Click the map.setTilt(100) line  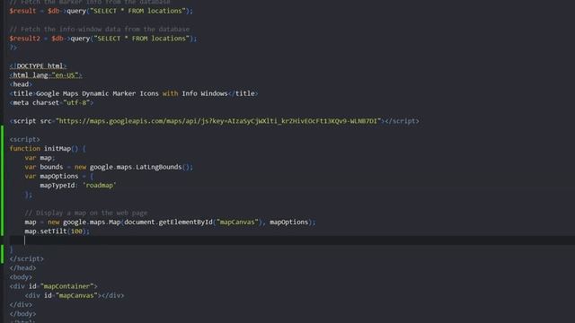tap(57, 231)
